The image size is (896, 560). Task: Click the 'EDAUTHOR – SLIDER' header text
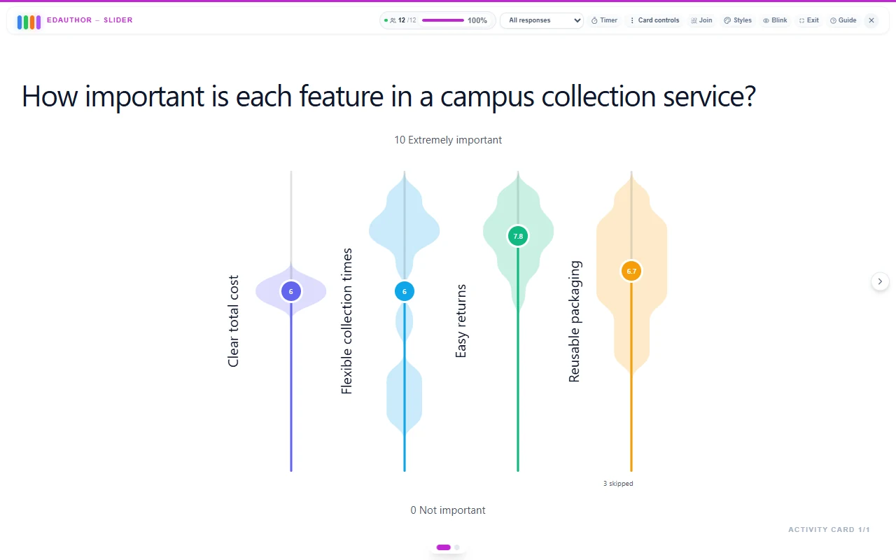click(x=90, y=20)
